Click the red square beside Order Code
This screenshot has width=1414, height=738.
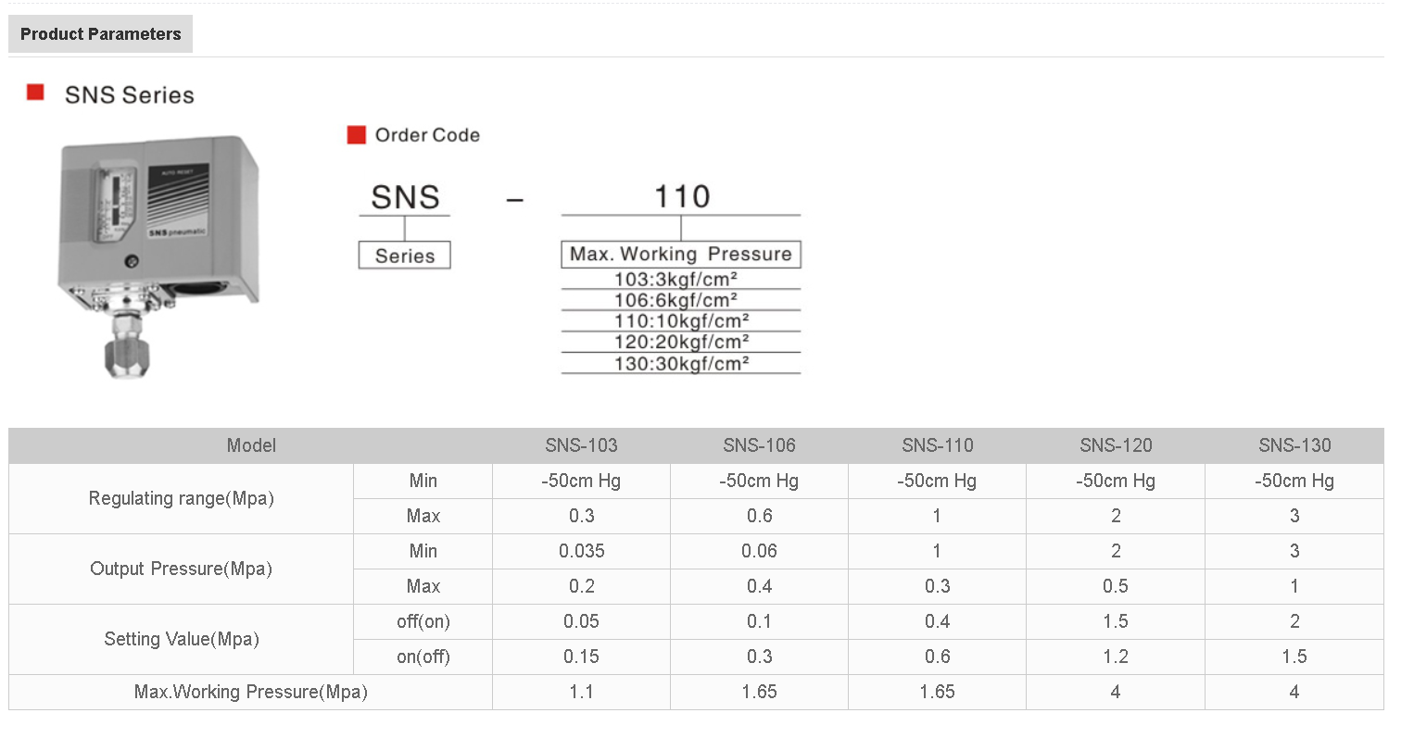[356, 135]
